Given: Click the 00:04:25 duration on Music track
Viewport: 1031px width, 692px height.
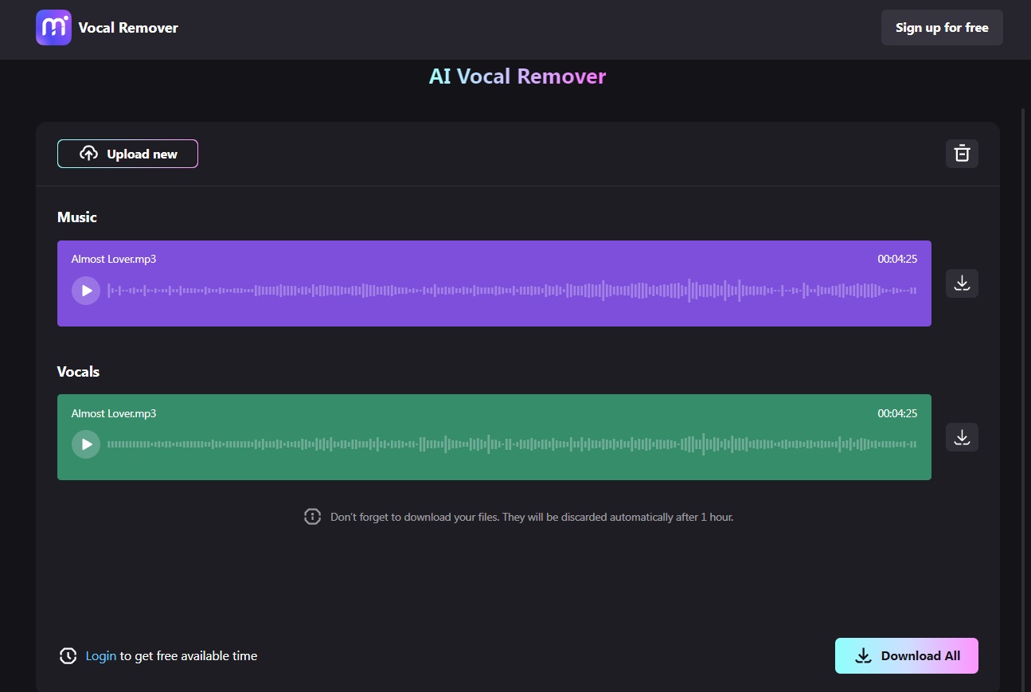Looking at the screenshot, I should [x=897, y=260].
